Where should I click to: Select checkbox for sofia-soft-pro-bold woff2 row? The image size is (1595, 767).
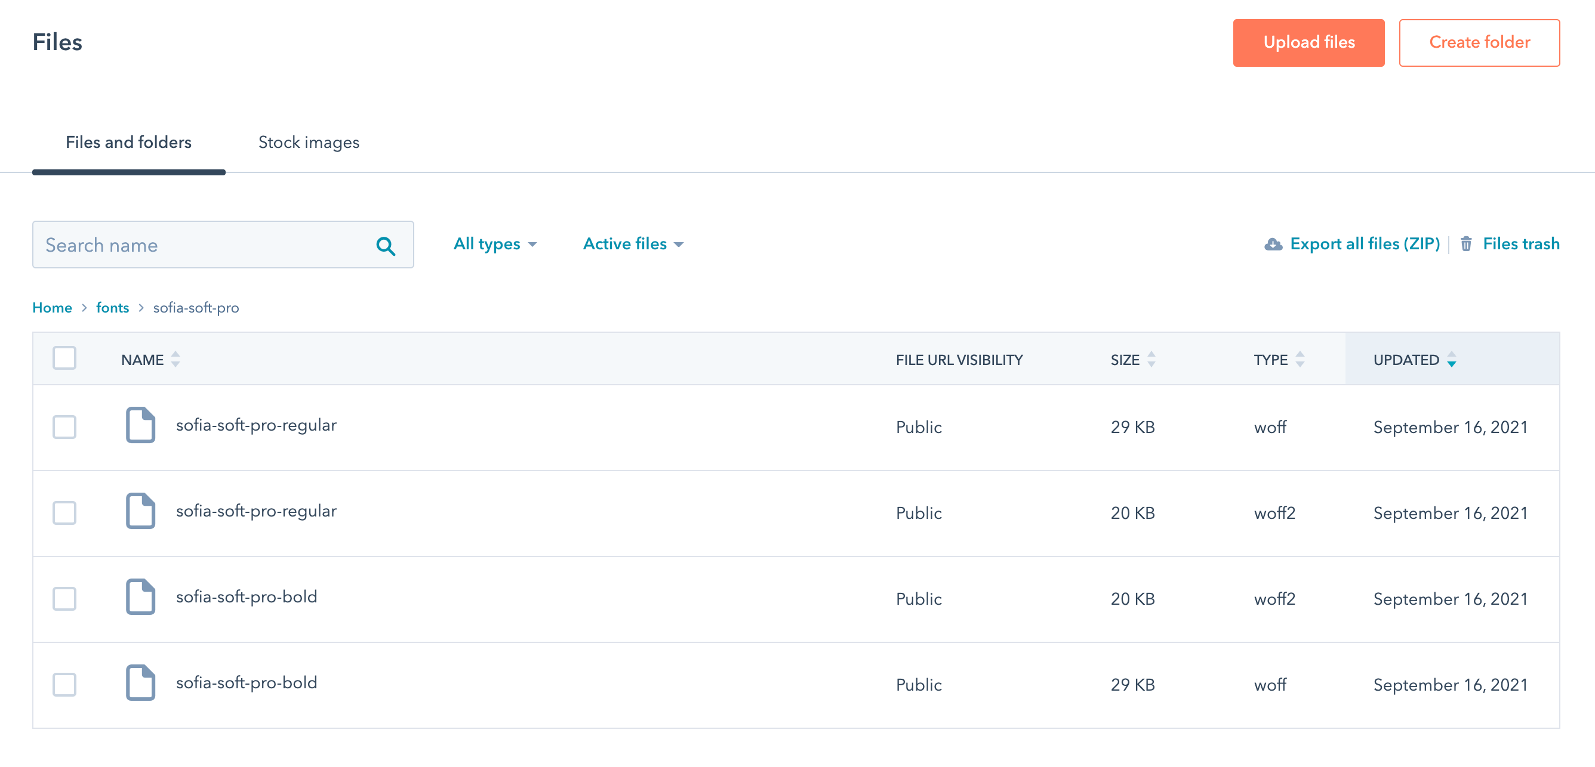point(64,599)
